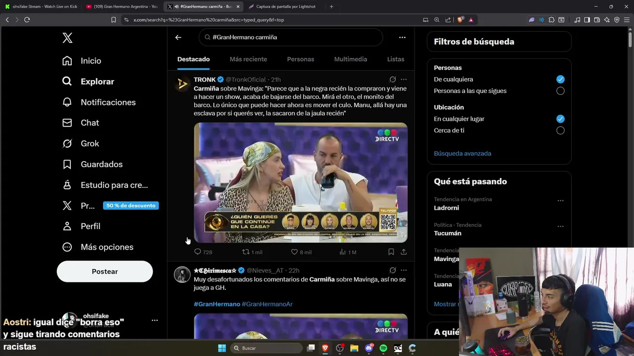The image size is (634, 356).
Task: Open Notificaciones from the sidebar
Action: click(x=99, y=102)
